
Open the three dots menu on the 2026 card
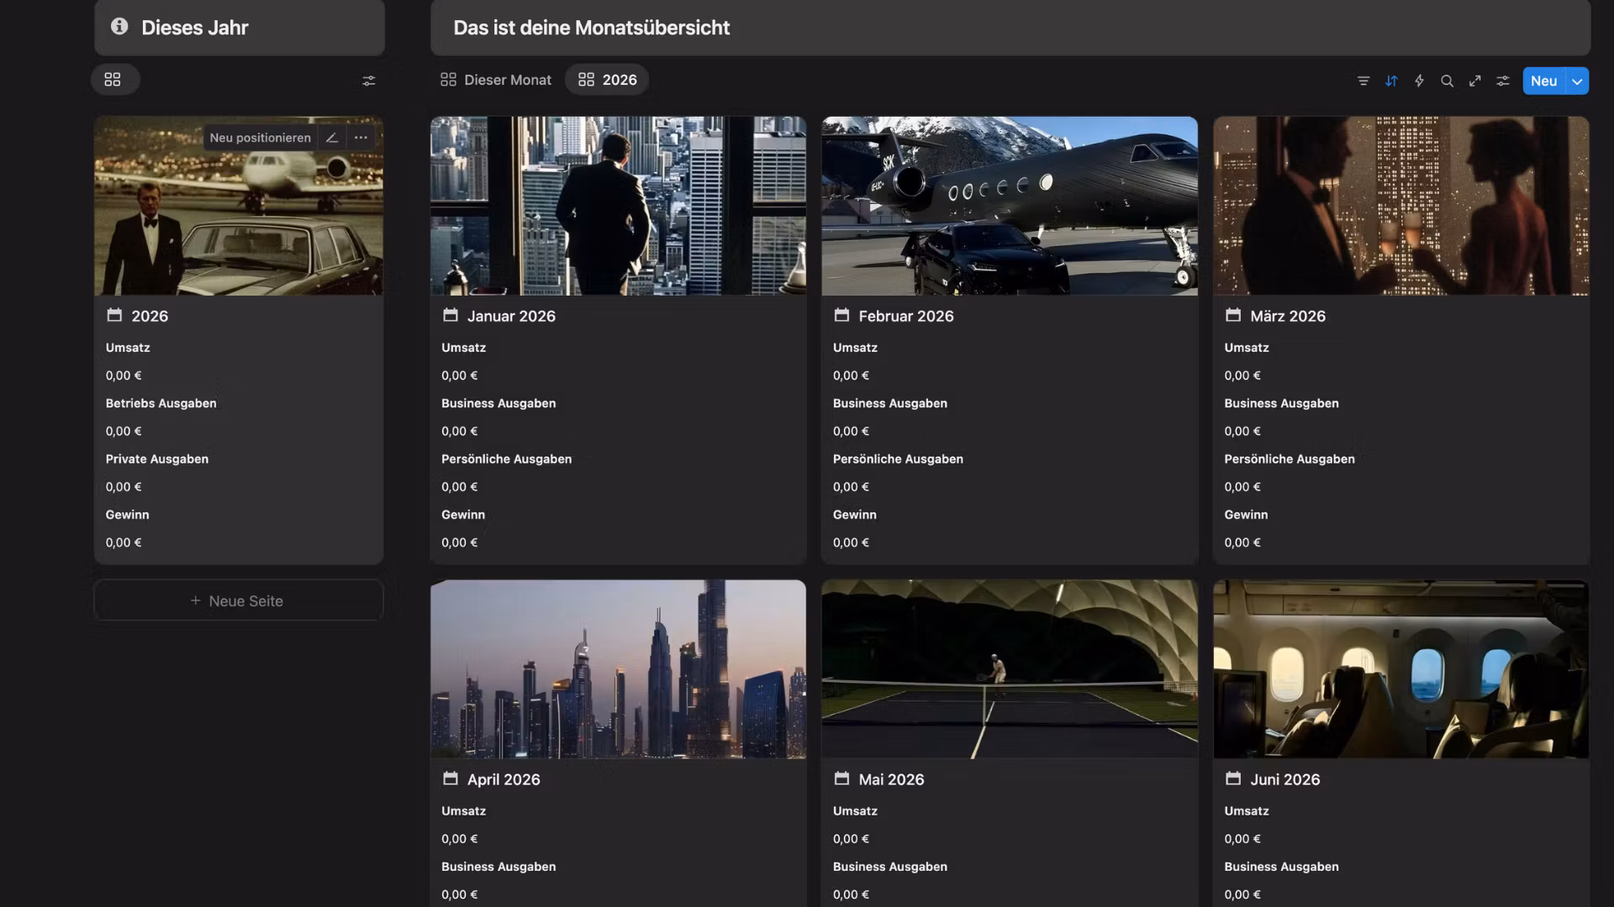(x=361, y=138)
